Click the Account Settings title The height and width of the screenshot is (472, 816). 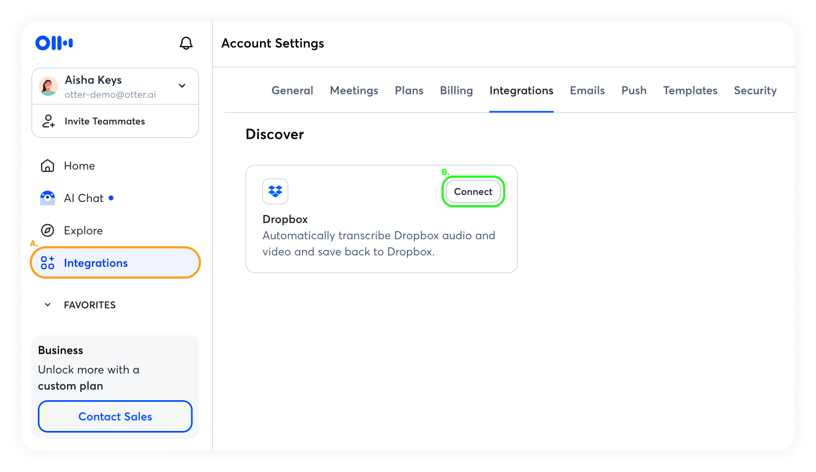coord(273,43)
